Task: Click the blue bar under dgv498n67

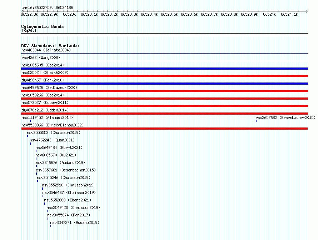Action: point(164,84)
